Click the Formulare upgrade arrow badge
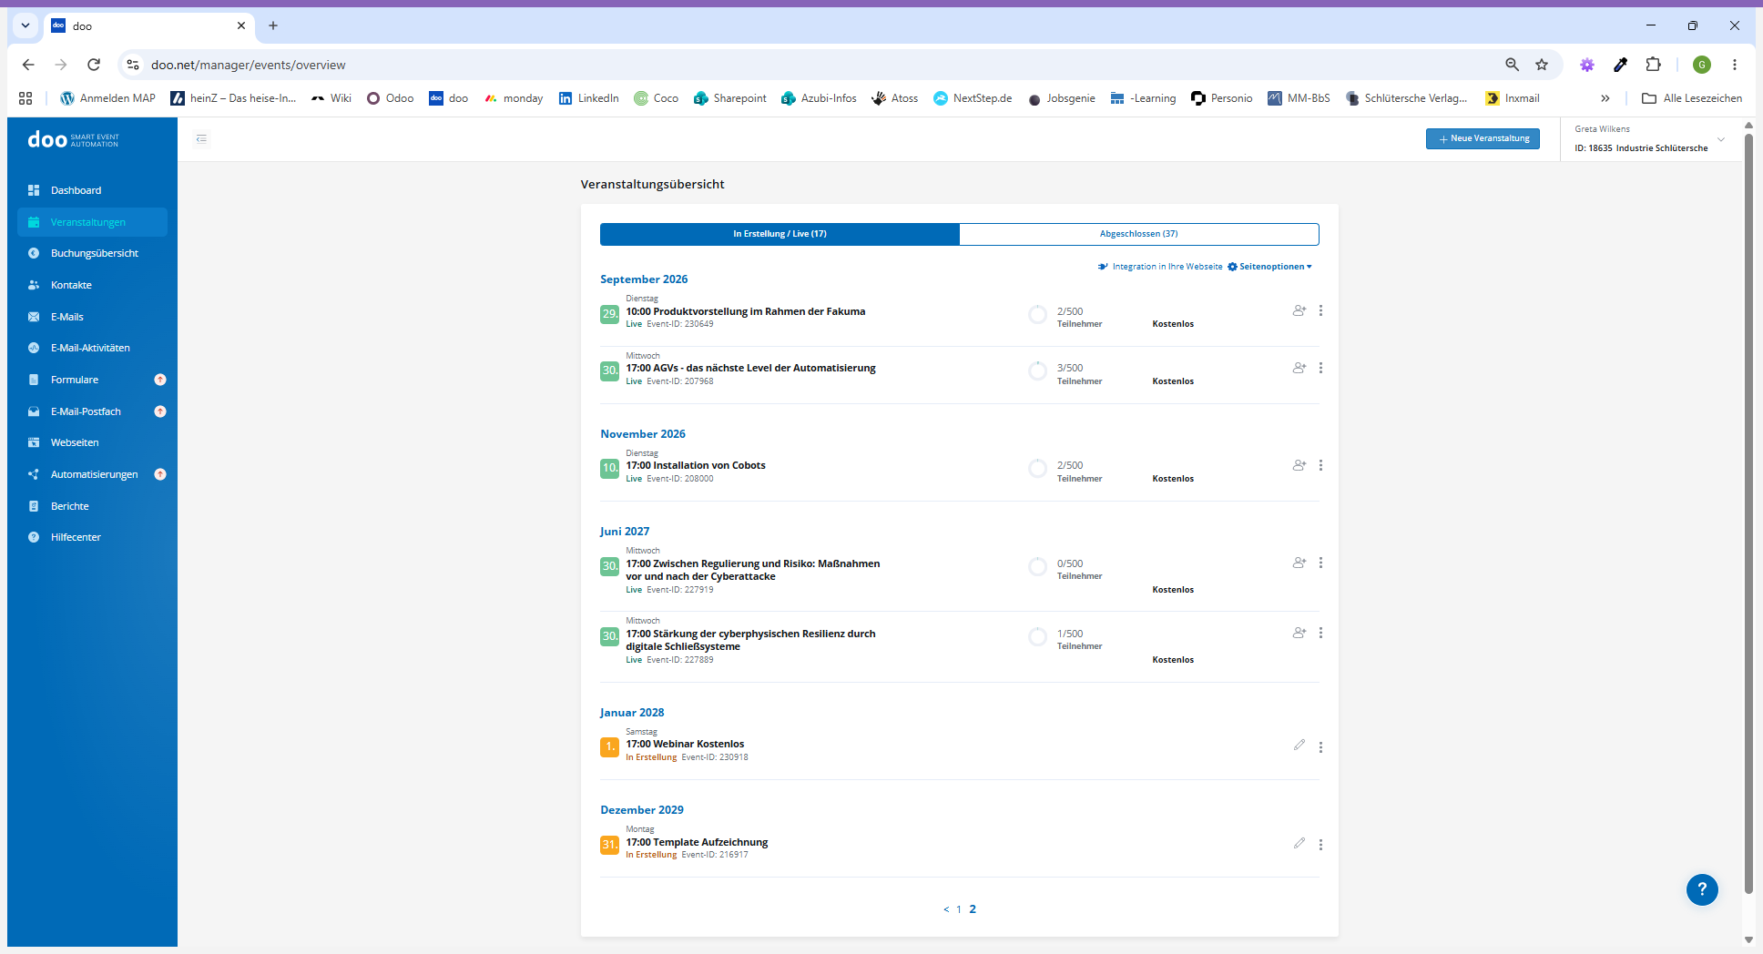 click(x=160, y=380)
